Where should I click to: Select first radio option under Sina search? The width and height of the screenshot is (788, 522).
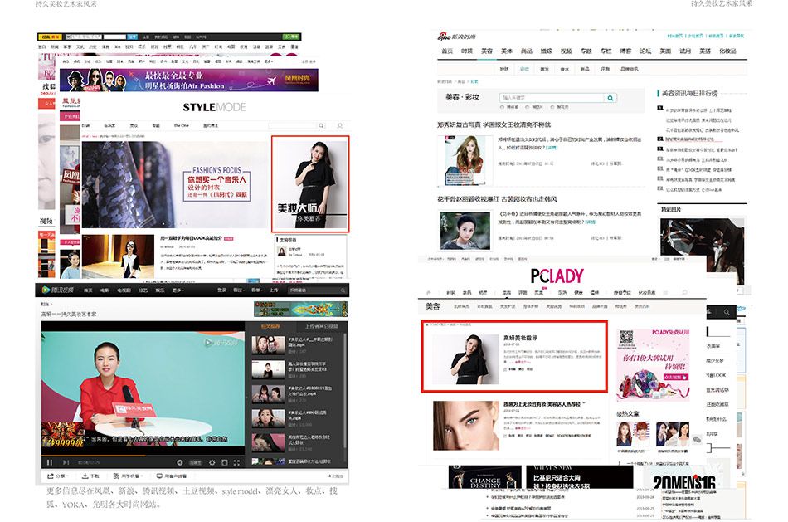tap(503, 107)
